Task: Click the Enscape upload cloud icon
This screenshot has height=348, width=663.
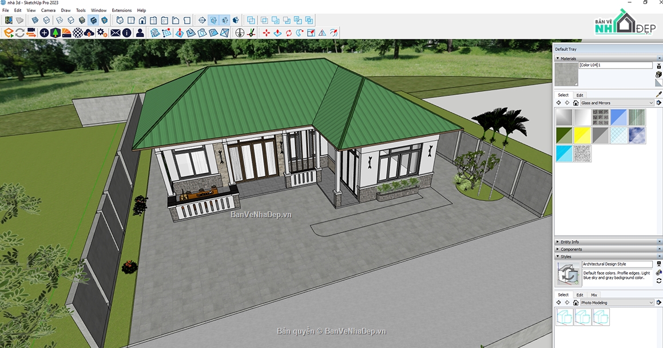Action: click(89, 33)
